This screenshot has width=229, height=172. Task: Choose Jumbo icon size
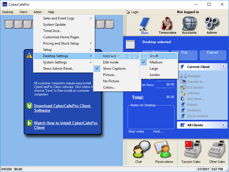pyautogui.click(x=158, y=75)
